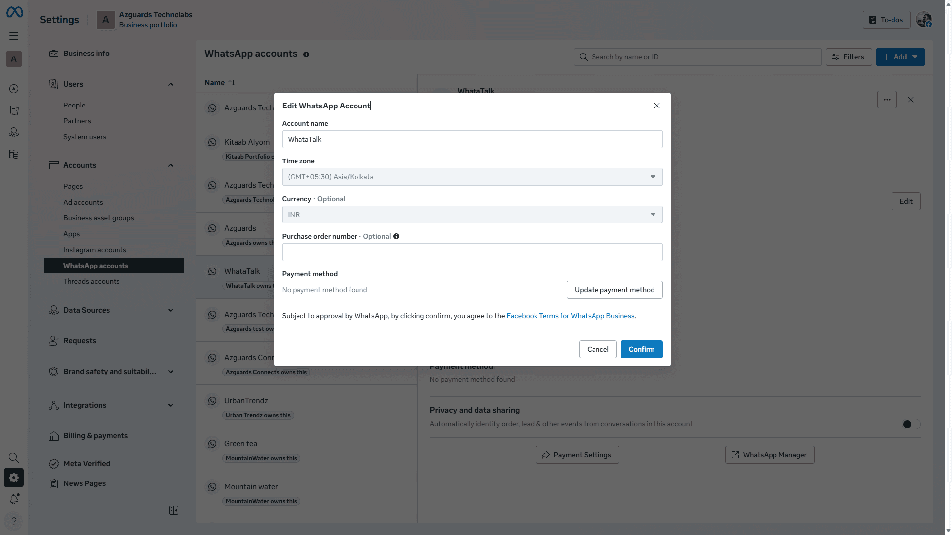The image size is (952, 535).
Task: Open the settings gear in left rail
Action: [14, 478]
